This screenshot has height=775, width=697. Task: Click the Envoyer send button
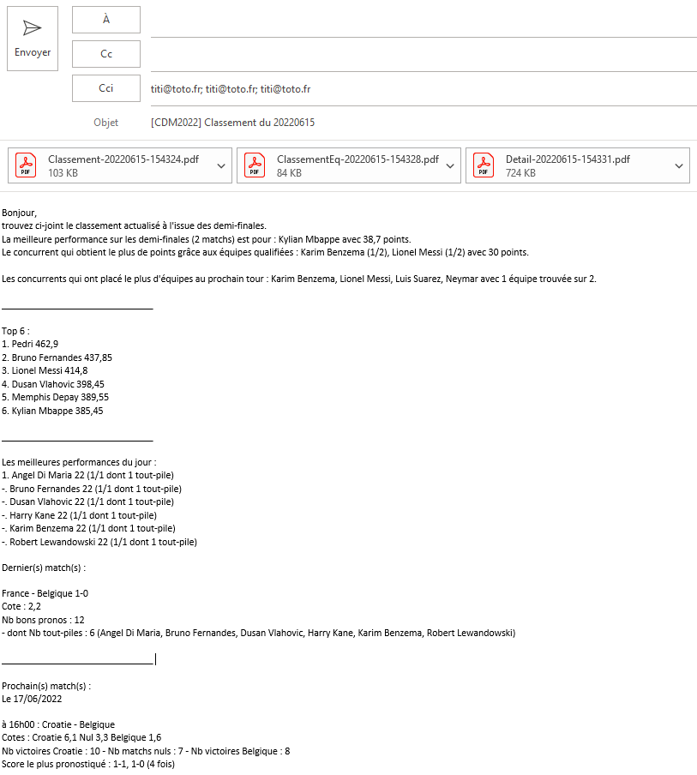(32, 39)
